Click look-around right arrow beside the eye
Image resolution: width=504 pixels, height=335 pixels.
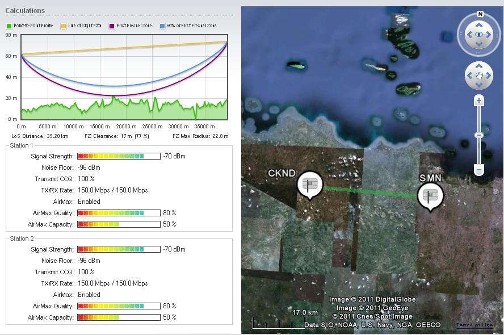pos(489,35)
